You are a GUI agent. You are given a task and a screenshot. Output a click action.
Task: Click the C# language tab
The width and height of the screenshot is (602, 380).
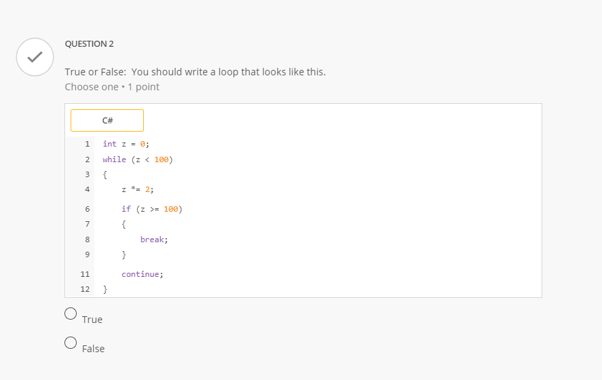107,121
